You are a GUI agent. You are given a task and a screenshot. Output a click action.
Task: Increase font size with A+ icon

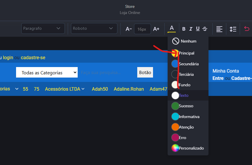pos(156,29)
